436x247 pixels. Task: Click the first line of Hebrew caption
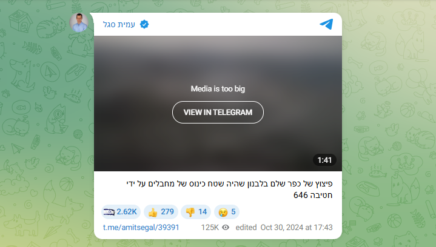[229, 183]
